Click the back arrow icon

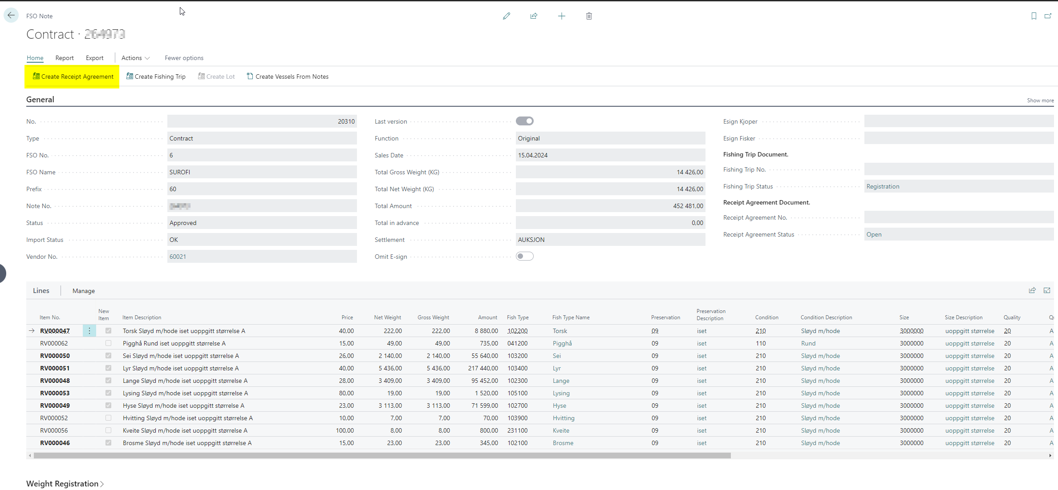tap(11, 16)
